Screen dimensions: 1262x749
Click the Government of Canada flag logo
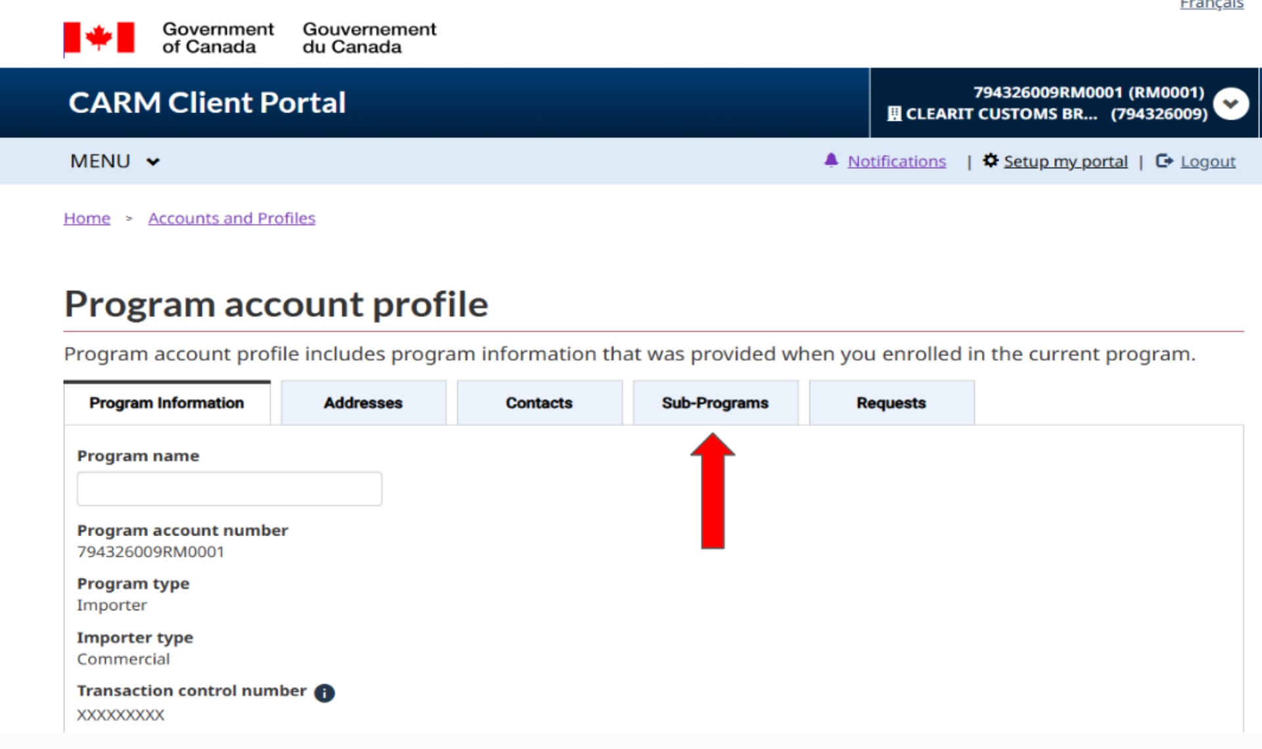(99, 38)
